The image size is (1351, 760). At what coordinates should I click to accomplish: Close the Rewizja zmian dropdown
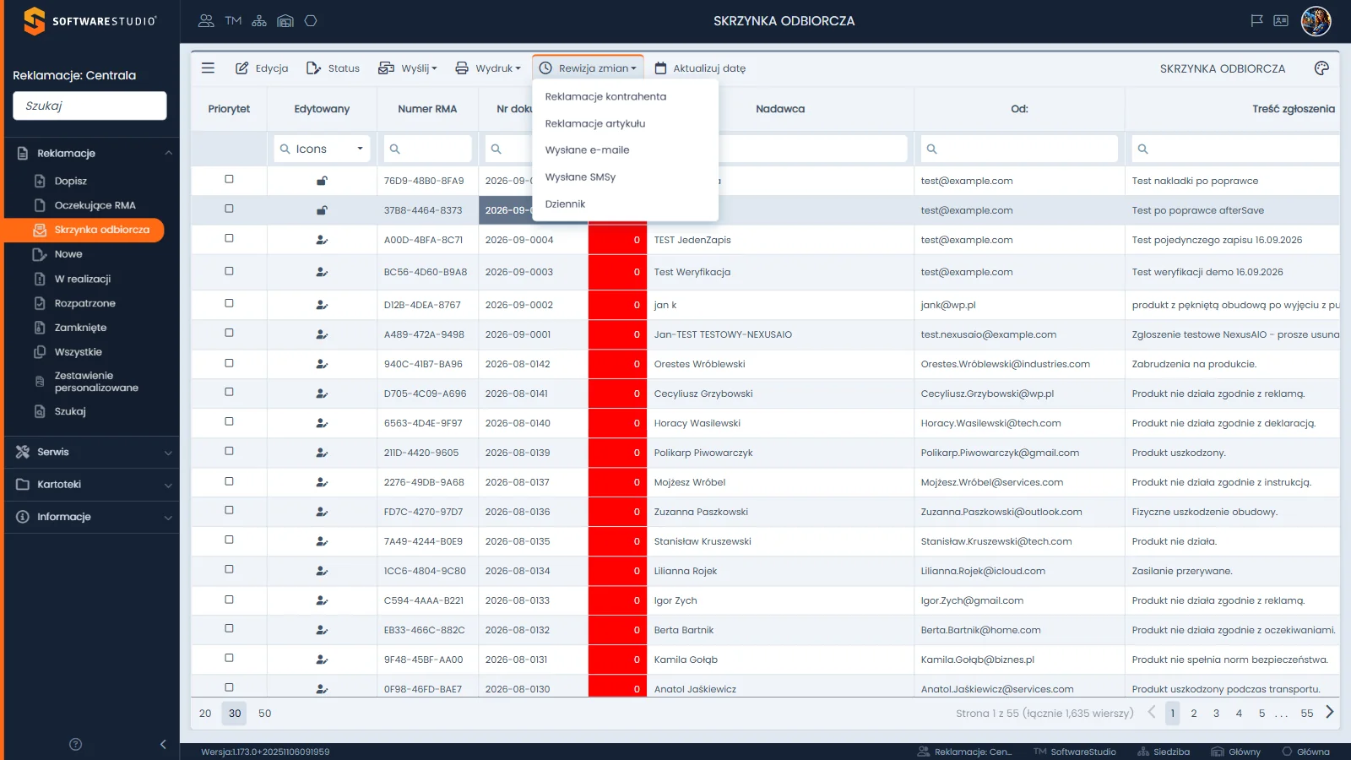click(x=588, y=68)
